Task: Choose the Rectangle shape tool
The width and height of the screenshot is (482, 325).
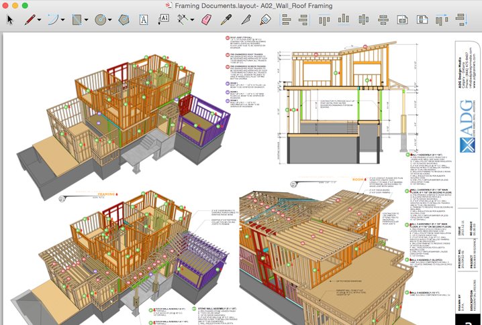Action: [77, 19]
